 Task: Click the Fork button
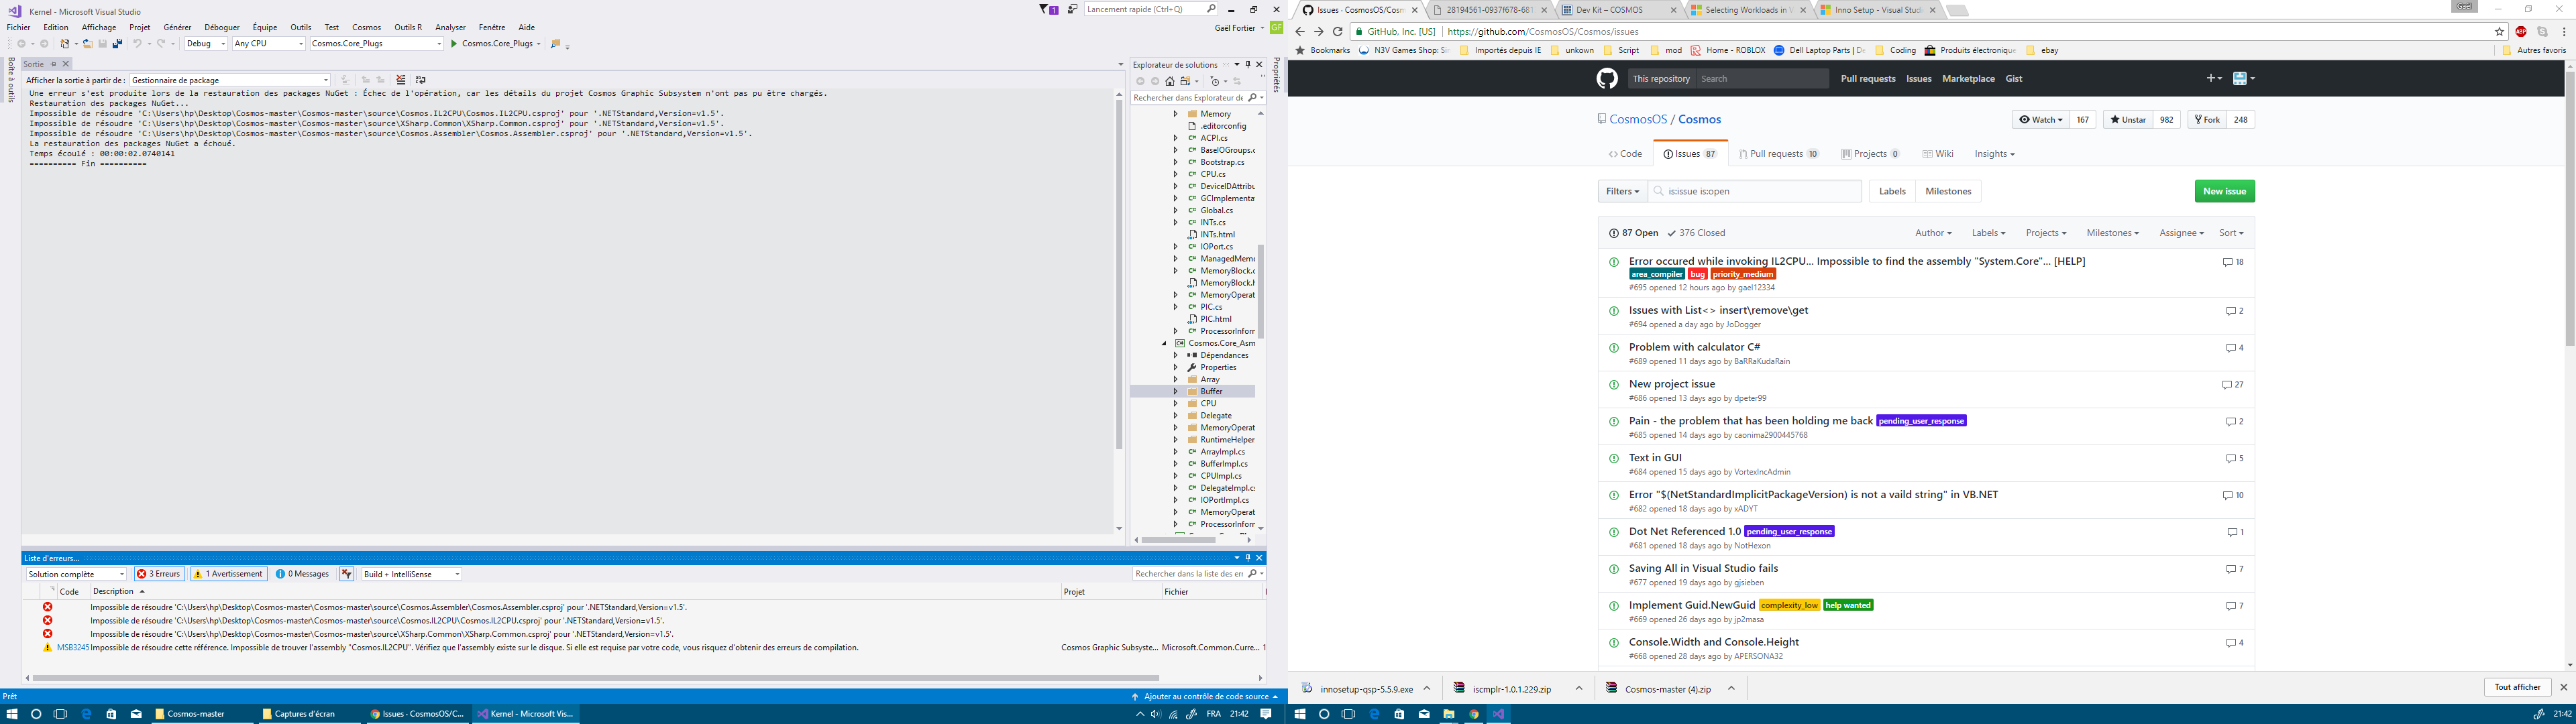2206,120
